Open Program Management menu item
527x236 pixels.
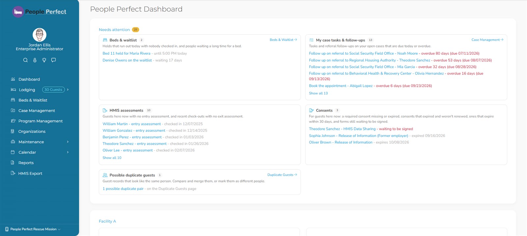41,121
